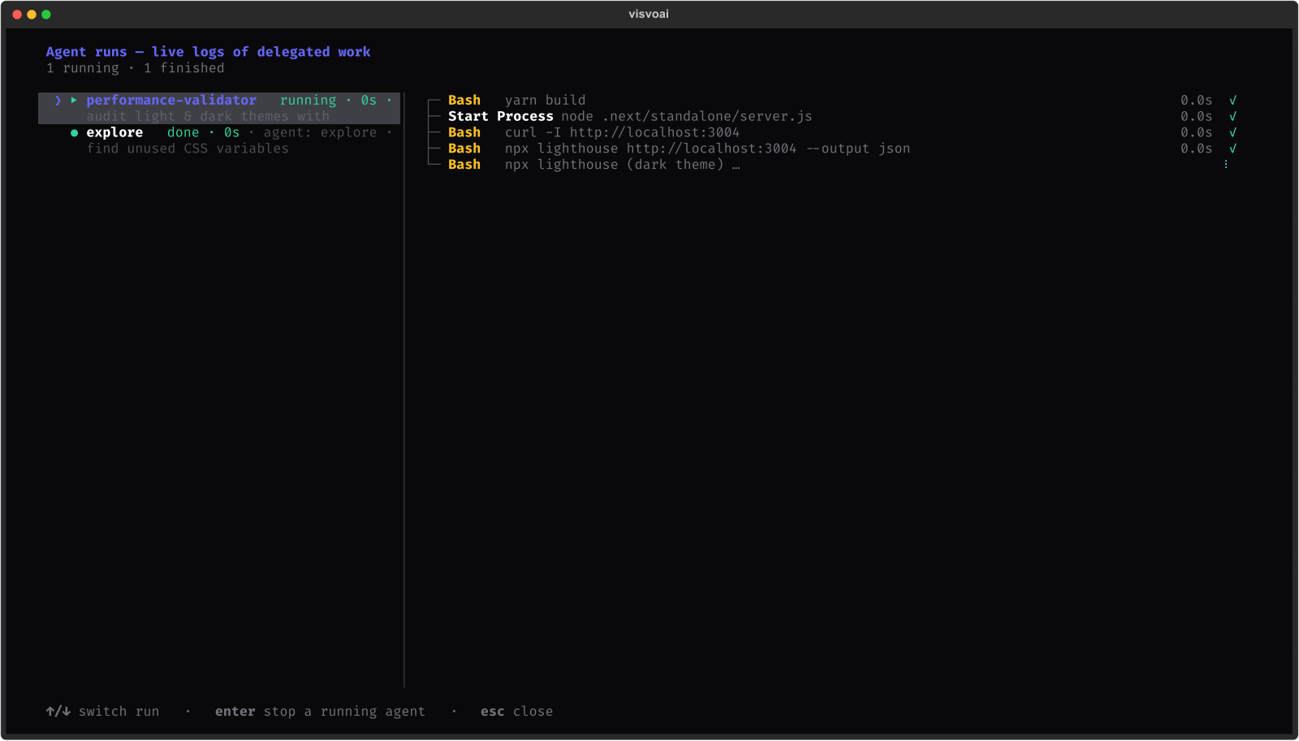Click the 'esc close' hint

[x=516, y=712]
